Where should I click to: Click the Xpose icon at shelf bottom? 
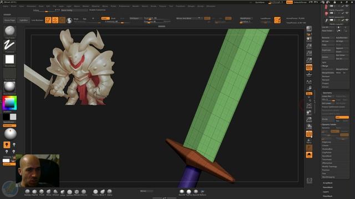click(310, 180)
